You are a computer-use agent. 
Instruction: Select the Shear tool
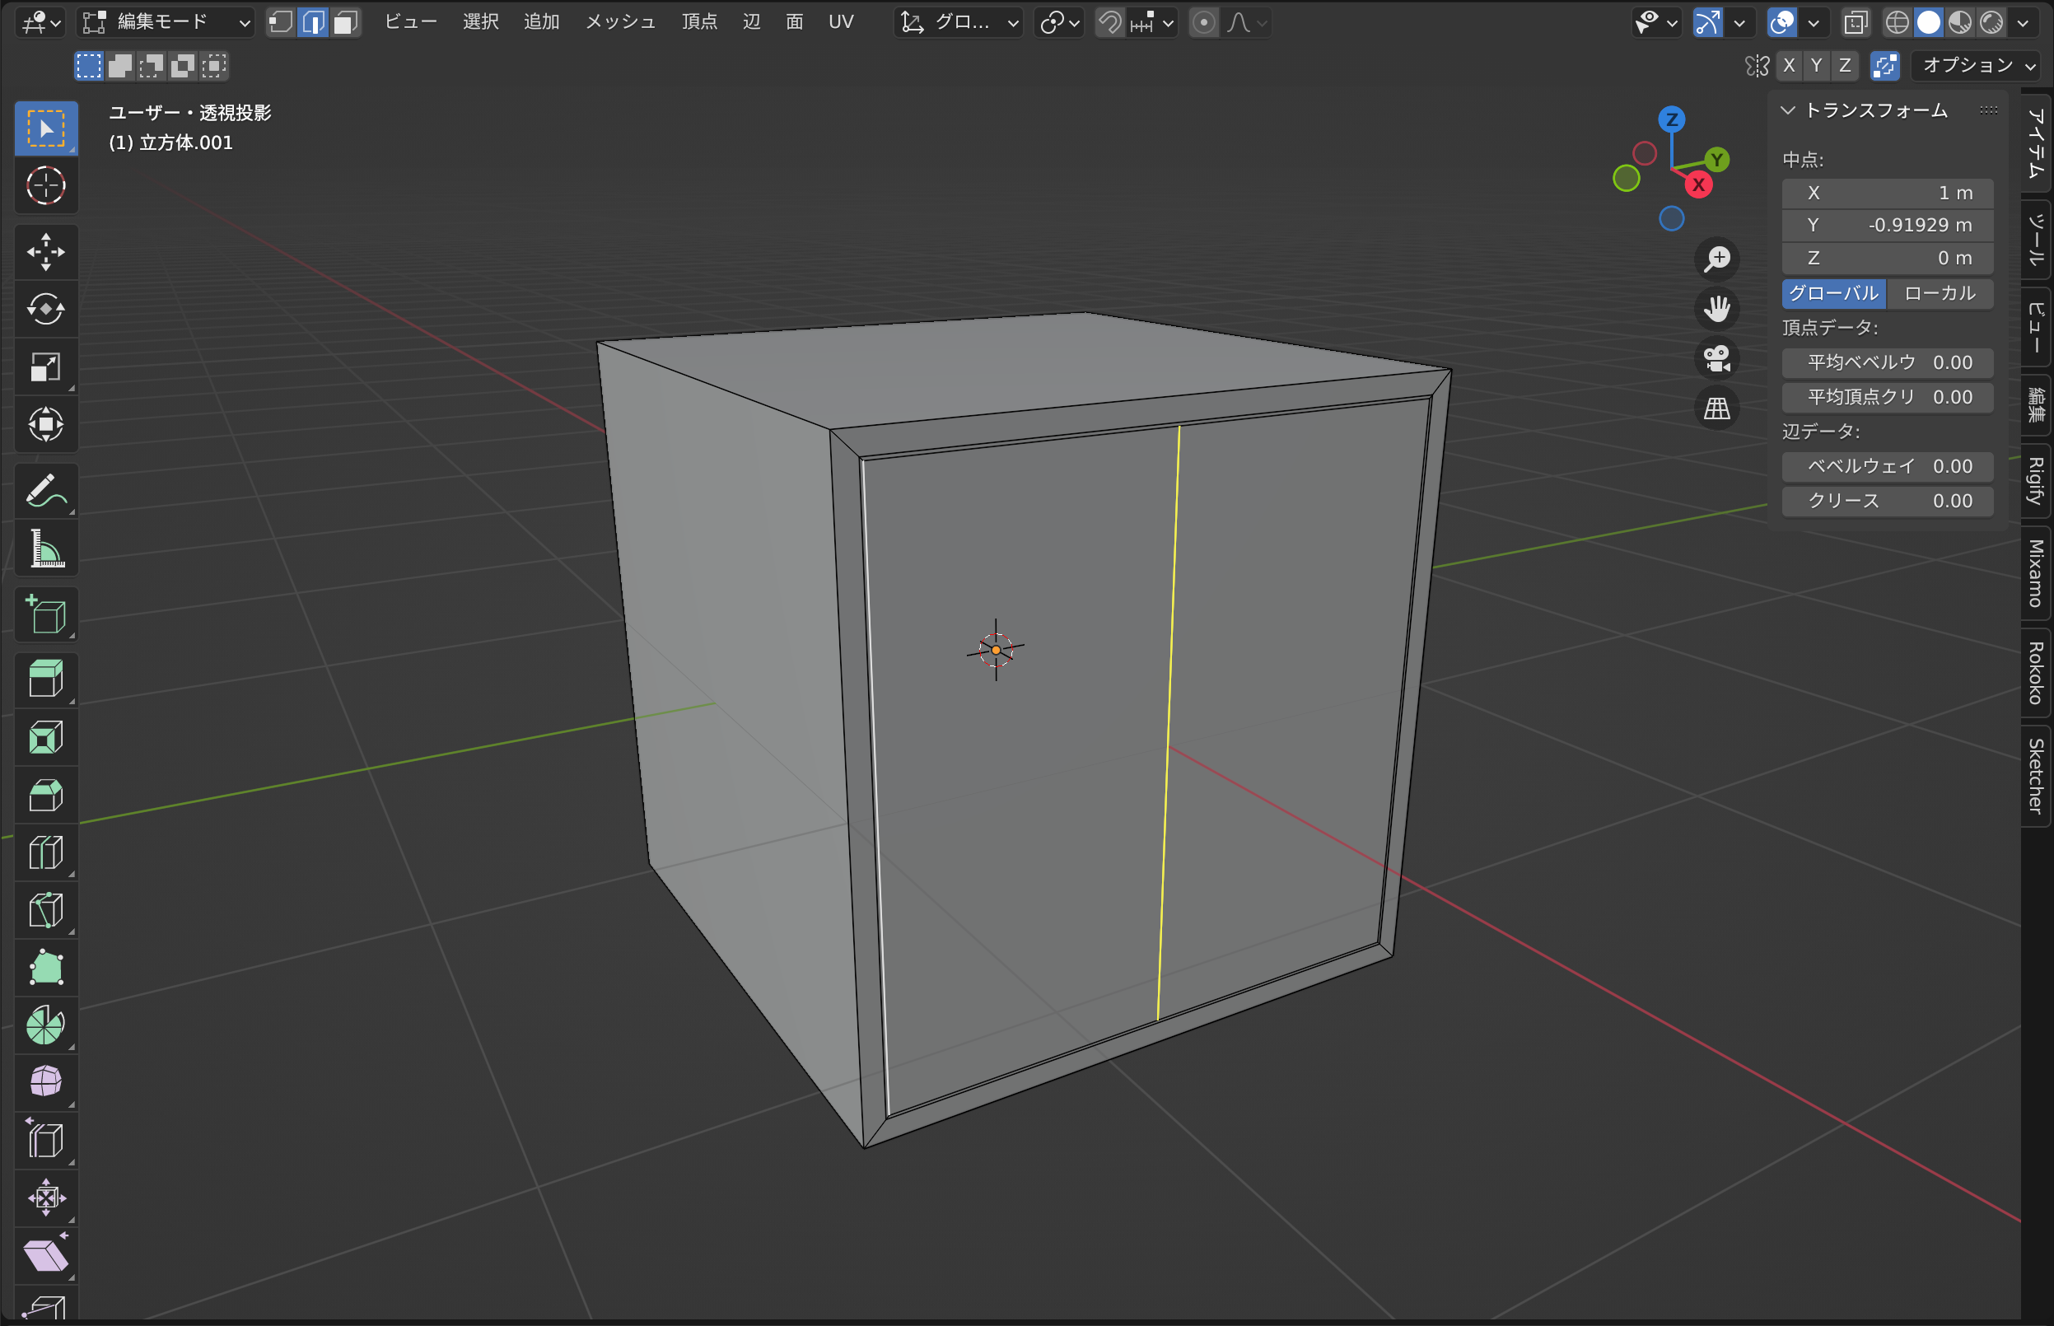click(x=45, y=1255)
